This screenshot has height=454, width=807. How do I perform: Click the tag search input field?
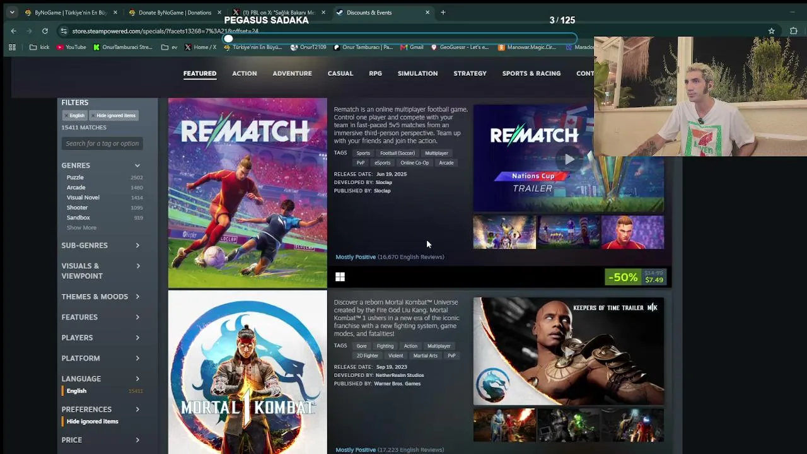(x=102, y=144)
